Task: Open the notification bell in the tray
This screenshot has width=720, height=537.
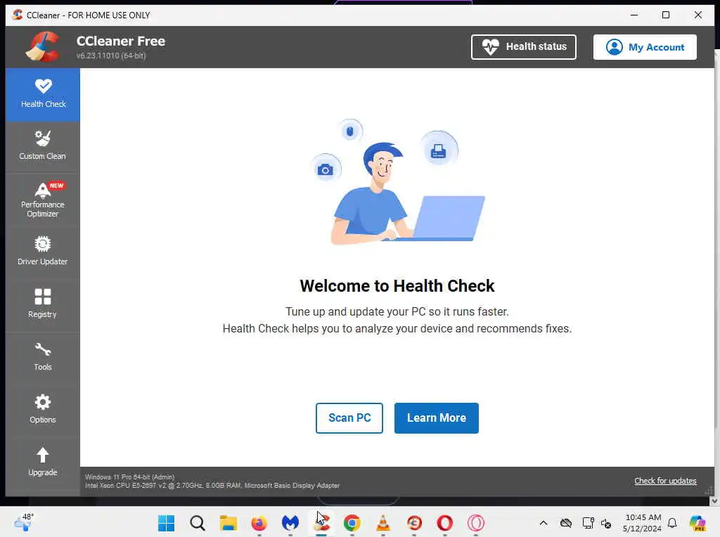Action: click(672, 523)
